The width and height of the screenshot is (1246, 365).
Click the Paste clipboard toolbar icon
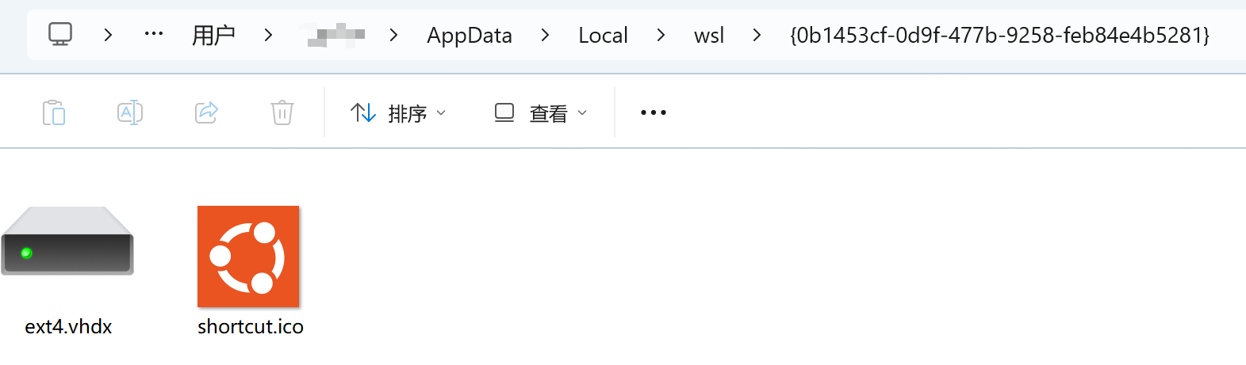(x=54, y=112)
